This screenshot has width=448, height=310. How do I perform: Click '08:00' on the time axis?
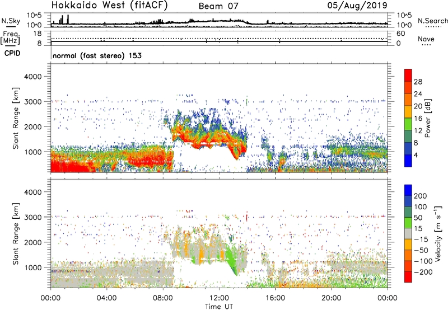[163, 298]
